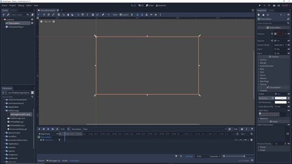This screenshot has height=164, width=292.
Task: Click the Self Modulate color swatch
Action: (281, 102)
